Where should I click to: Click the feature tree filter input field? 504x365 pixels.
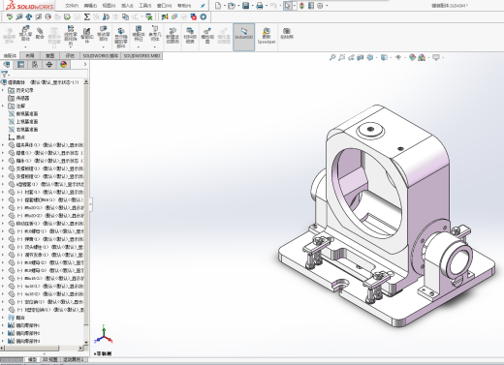[47, 75]
